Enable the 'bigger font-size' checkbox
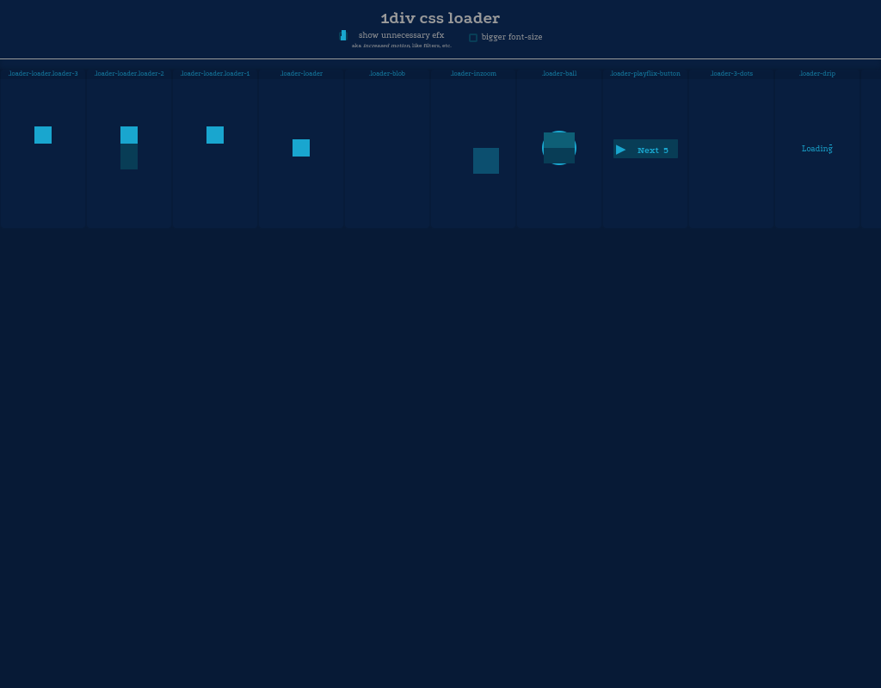Viewport: 881px width, 688px height. pos(473,38)
